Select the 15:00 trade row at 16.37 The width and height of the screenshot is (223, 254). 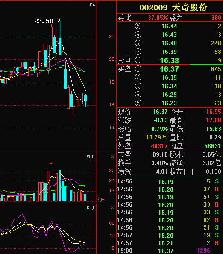point(170,251)
